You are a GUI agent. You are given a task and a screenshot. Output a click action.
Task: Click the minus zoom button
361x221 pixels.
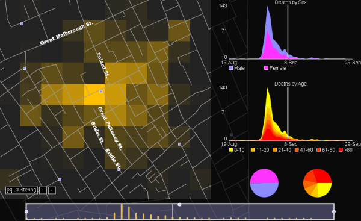click(52, 190)
